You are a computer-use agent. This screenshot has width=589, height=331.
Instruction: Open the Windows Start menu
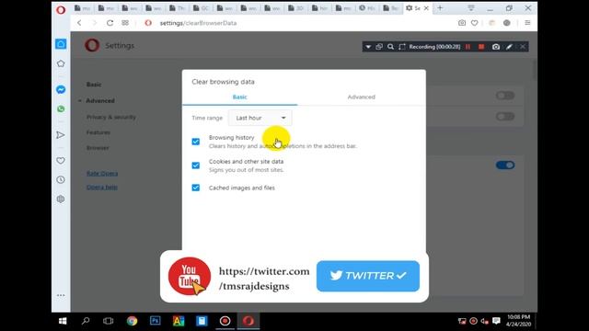pos(63,321)
